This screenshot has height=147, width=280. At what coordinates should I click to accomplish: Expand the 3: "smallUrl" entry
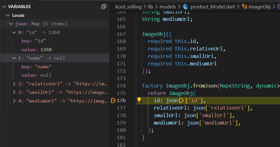coord(14,92)
